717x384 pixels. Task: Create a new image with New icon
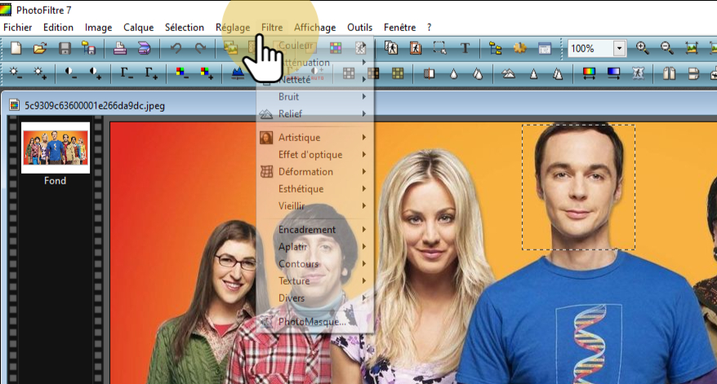point(16,48)
